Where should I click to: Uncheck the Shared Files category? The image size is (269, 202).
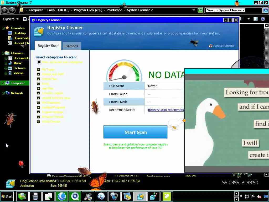(38, 79)
